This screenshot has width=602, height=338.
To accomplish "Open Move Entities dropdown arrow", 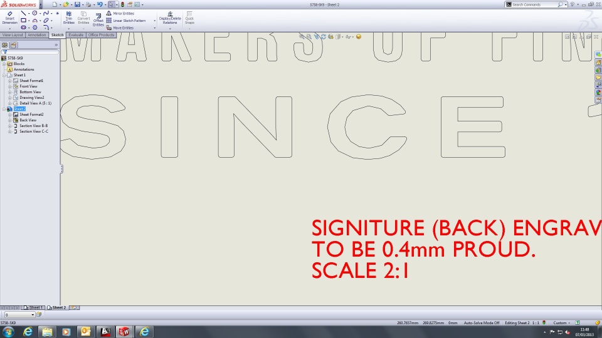I will coord(155,28).
